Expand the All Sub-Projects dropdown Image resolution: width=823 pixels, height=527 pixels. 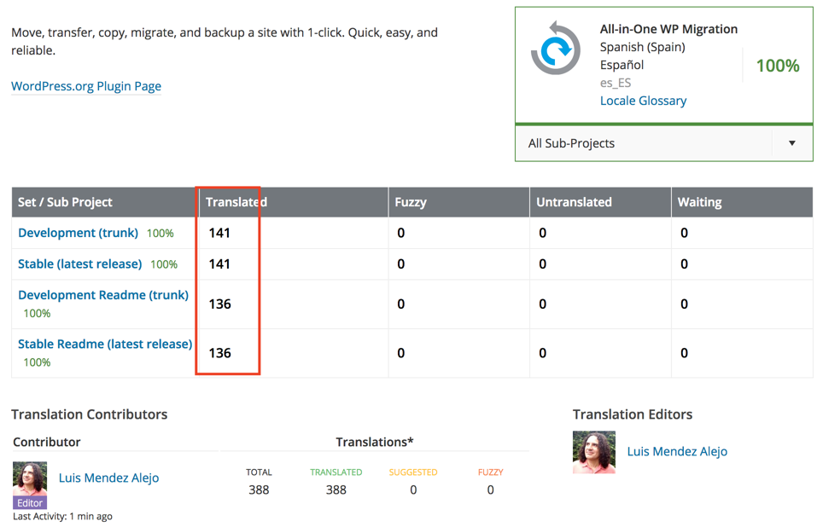(x=664, y=143)
